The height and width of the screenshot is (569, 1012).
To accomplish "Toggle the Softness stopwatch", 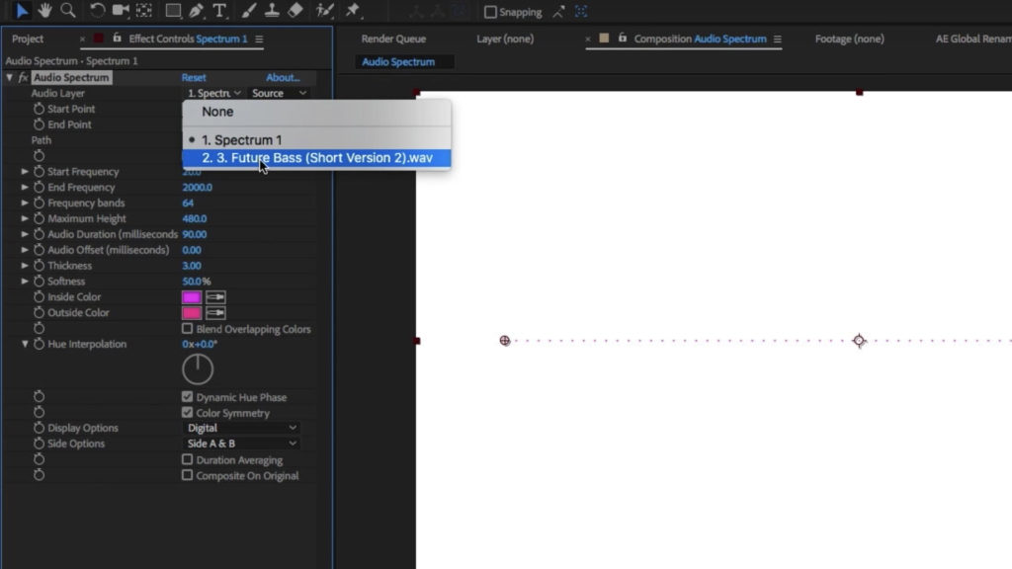I will [x=39, y=282].
